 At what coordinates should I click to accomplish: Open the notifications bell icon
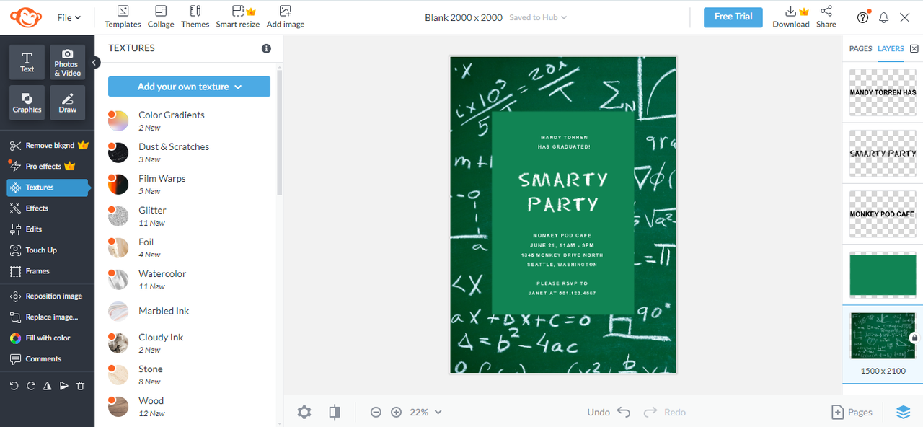point(883,17)
